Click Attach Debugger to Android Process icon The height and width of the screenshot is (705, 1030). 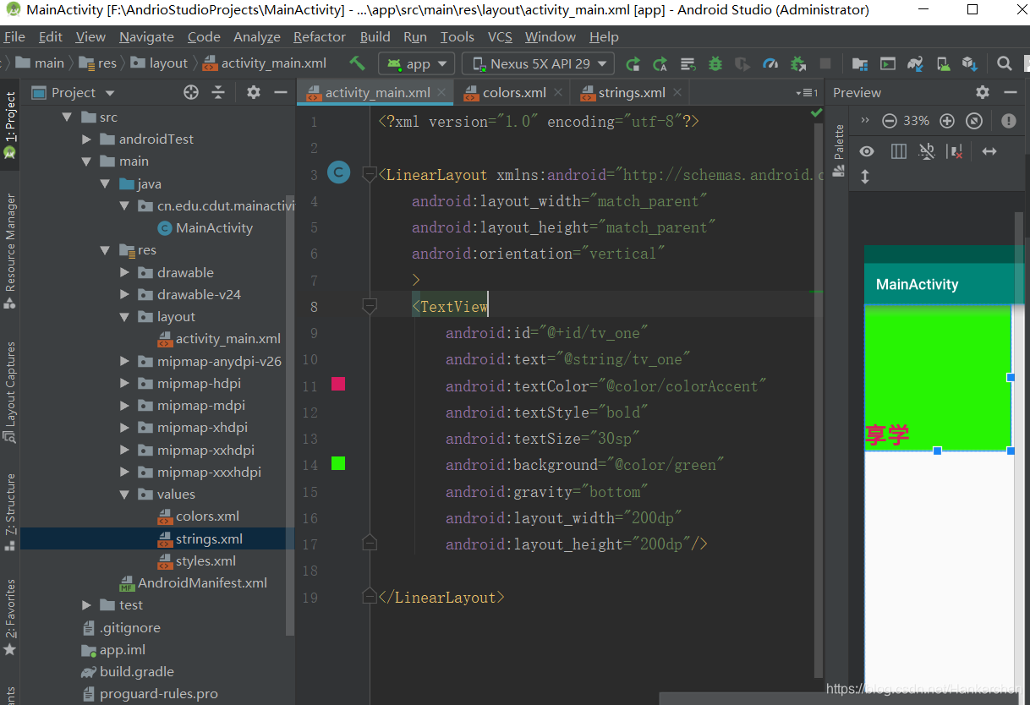click(x=797, y=63)
